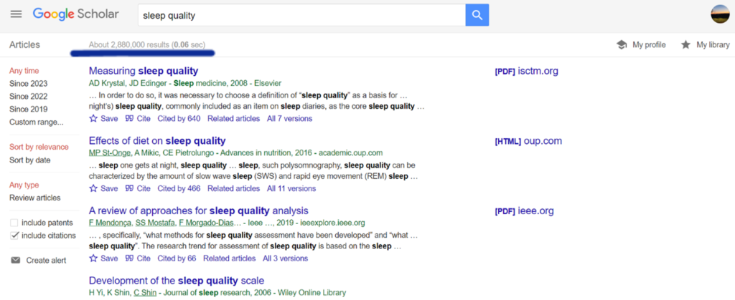Click the Create alert envelope icon
The height and width of the screenshot is (300, 735).
pos(16,261)
